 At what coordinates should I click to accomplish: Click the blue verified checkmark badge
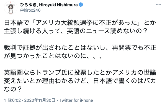click(x=81, y=5)
